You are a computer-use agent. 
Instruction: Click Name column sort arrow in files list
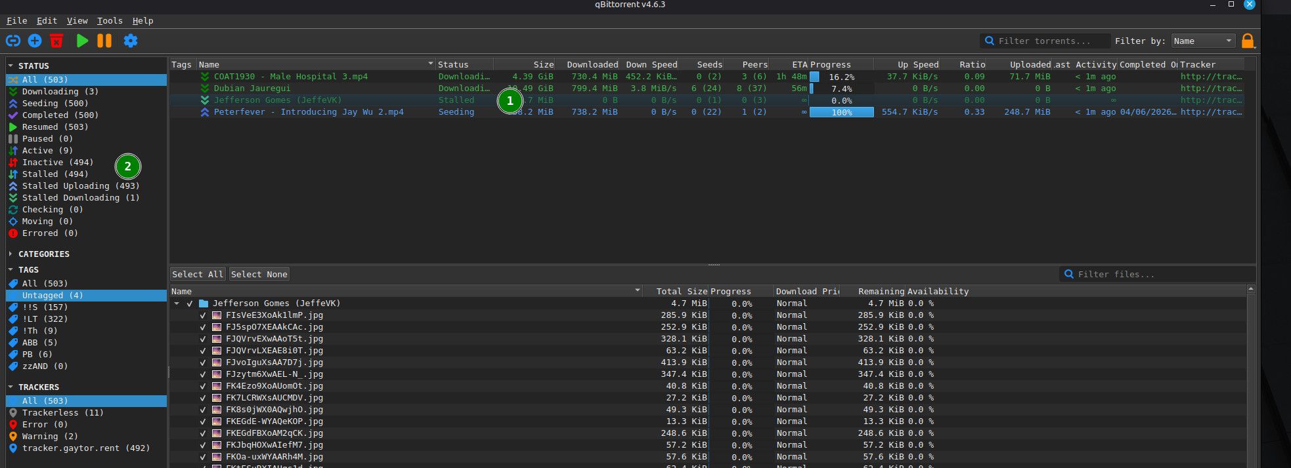click(638, 291)
